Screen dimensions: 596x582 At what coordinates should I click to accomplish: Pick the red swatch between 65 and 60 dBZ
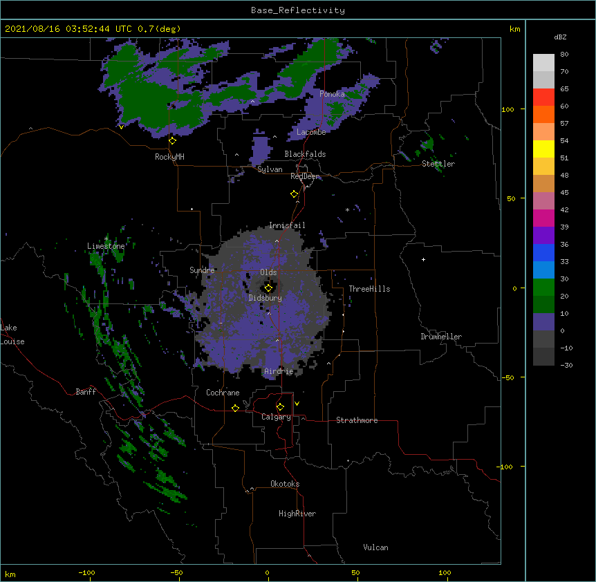pos(543,97)
